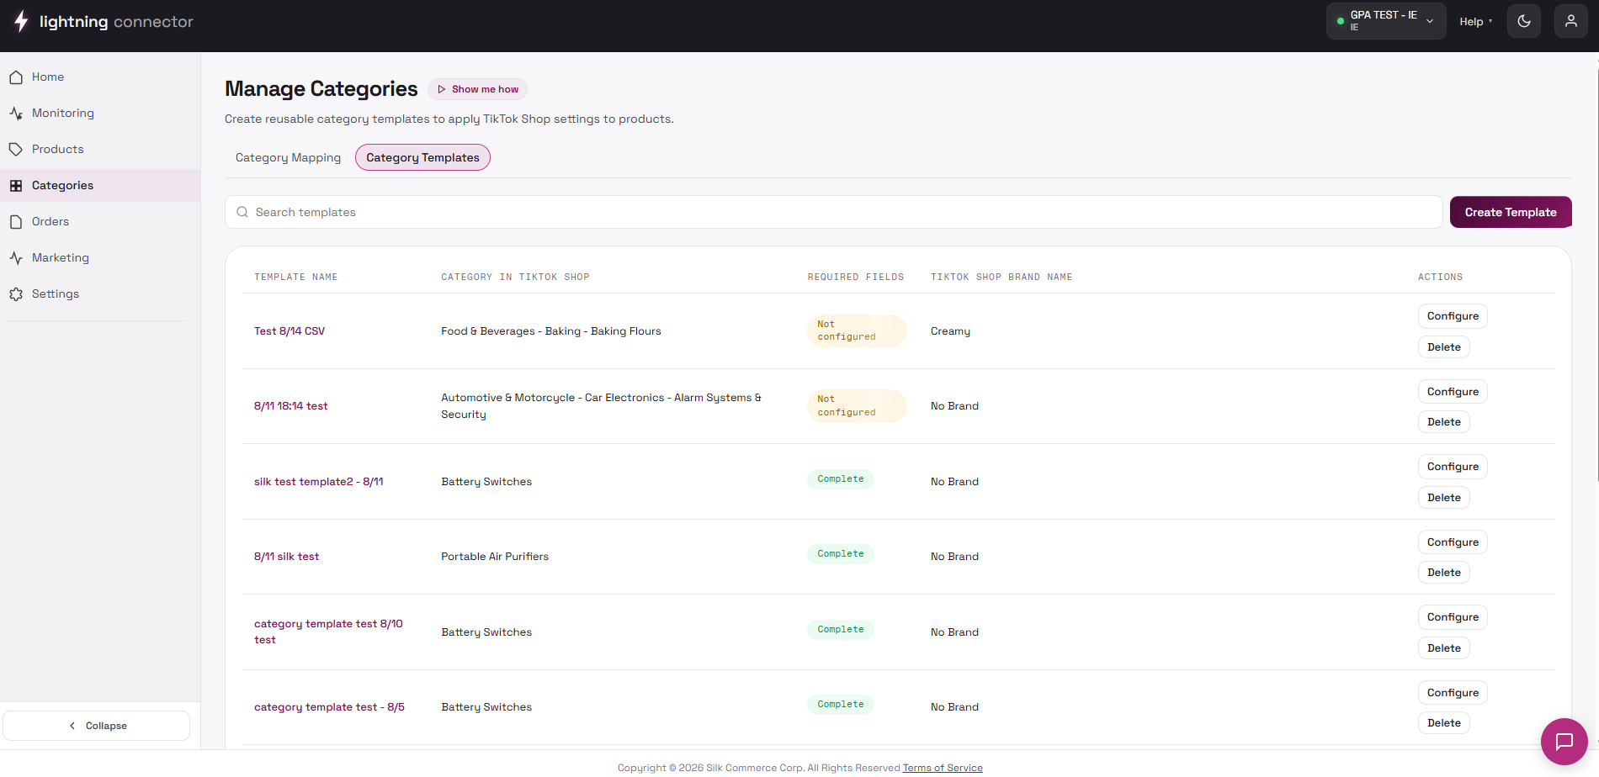The height and width of the screenshot is (777, 1599).
Task: Navigate to Marketing
Action: (100, 257)
